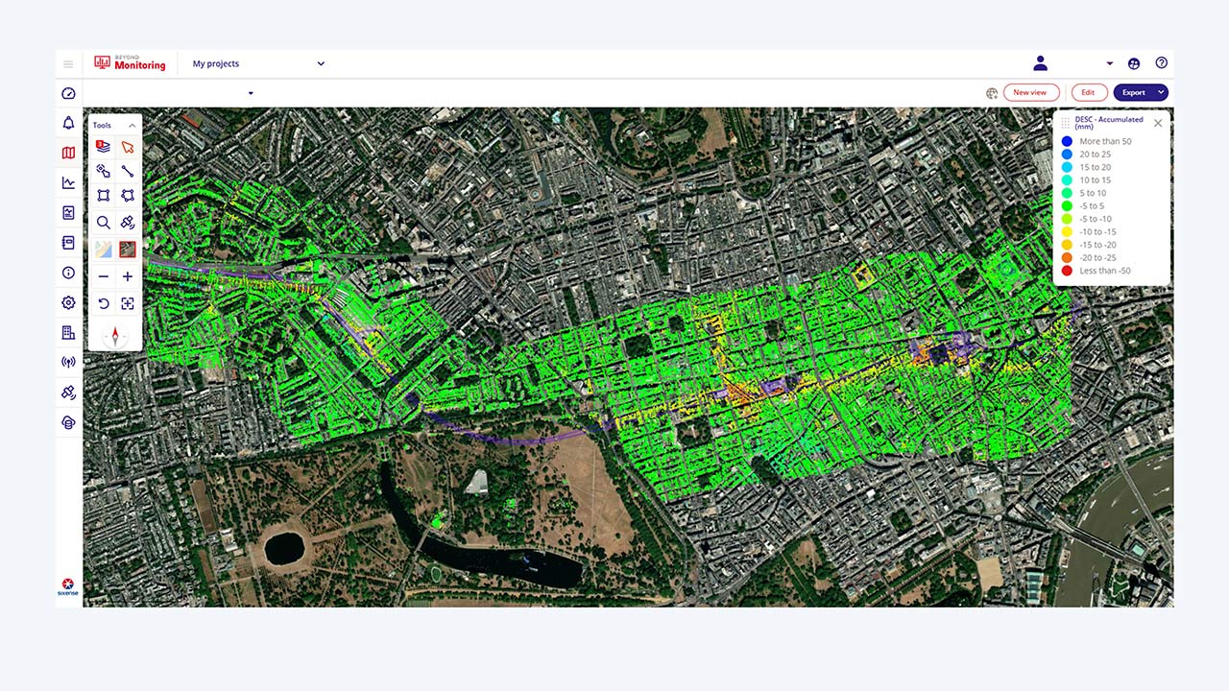This screenshot has width=1229, height=691.
Task: Select the layers tool in Tools panel
Action: point(104,147)
